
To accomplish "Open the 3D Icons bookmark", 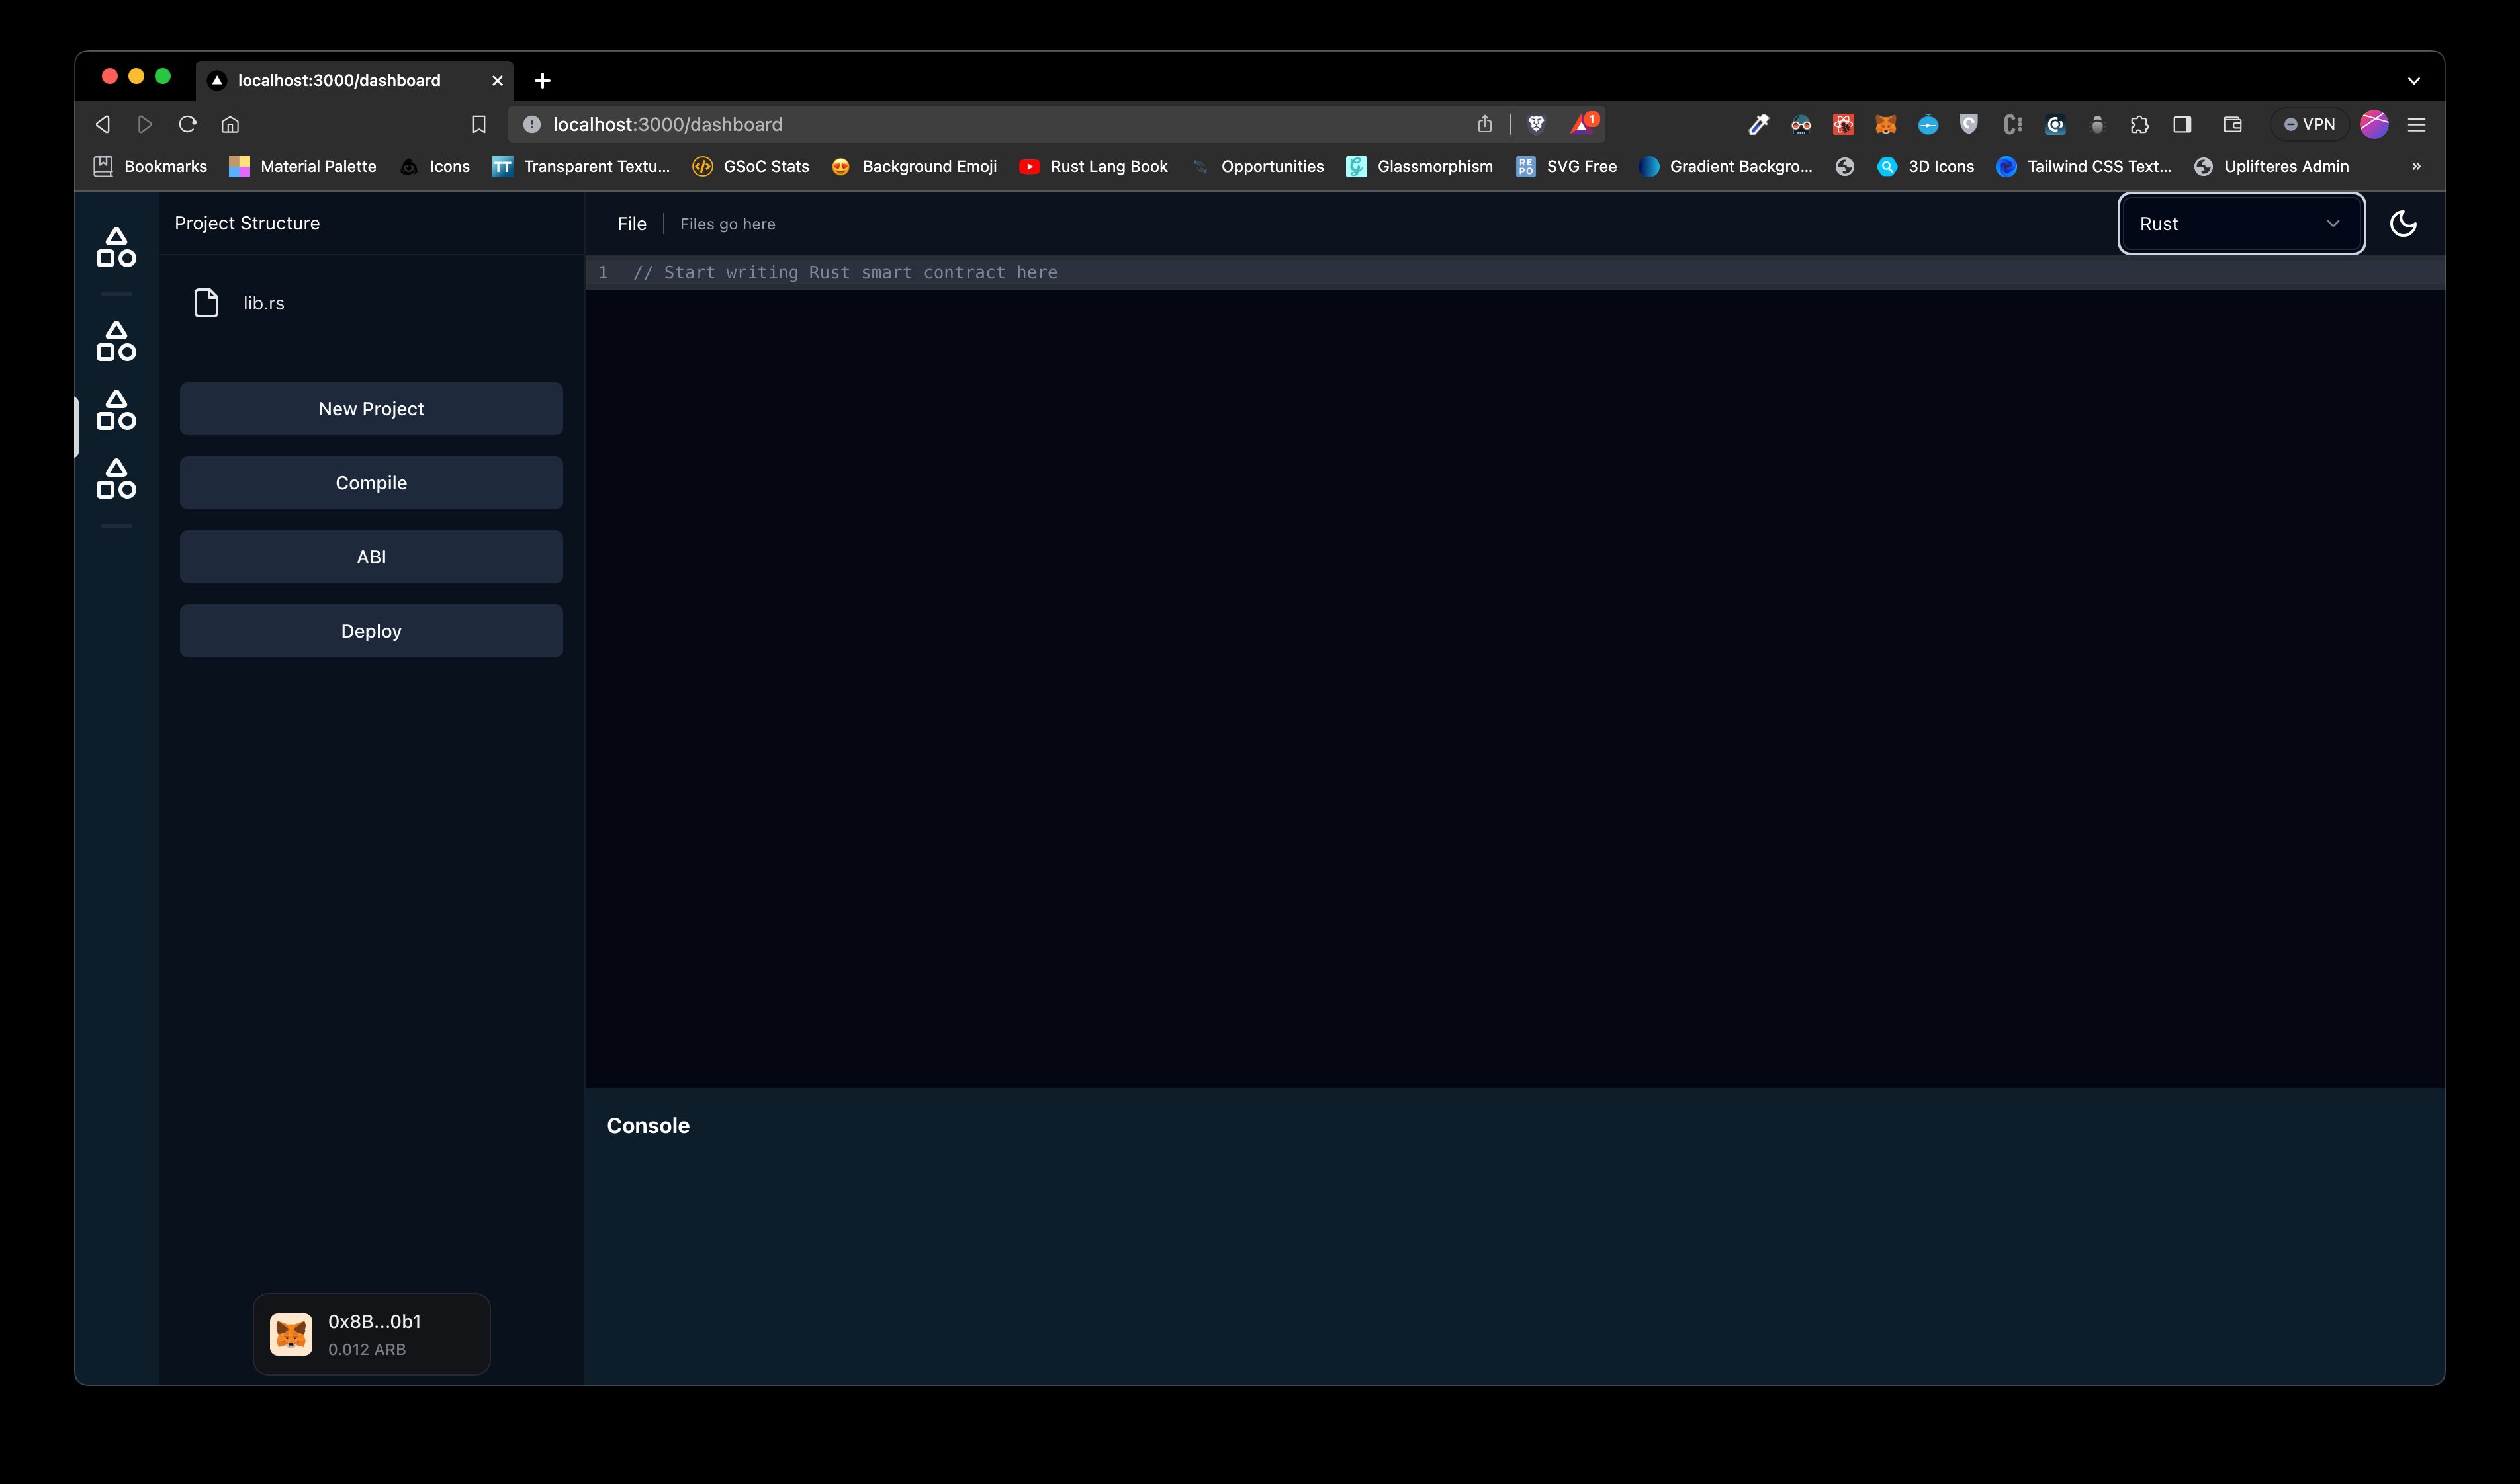I will click(1926, 166).
